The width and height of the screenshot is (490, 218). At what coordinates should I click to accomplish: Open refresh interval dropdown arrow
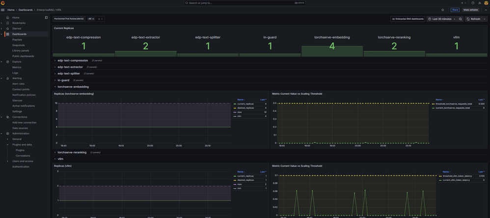pyautogui.click(x=484, y=19)
